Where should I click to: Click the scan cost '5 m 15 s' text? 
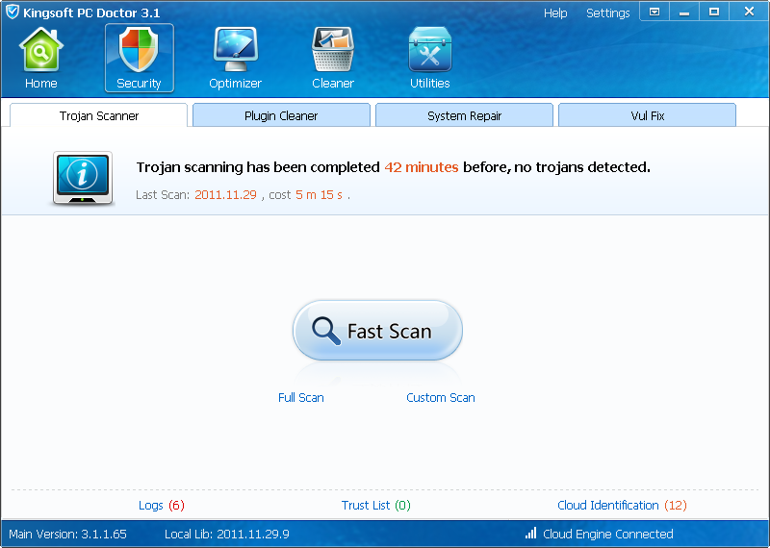(320, 195)
